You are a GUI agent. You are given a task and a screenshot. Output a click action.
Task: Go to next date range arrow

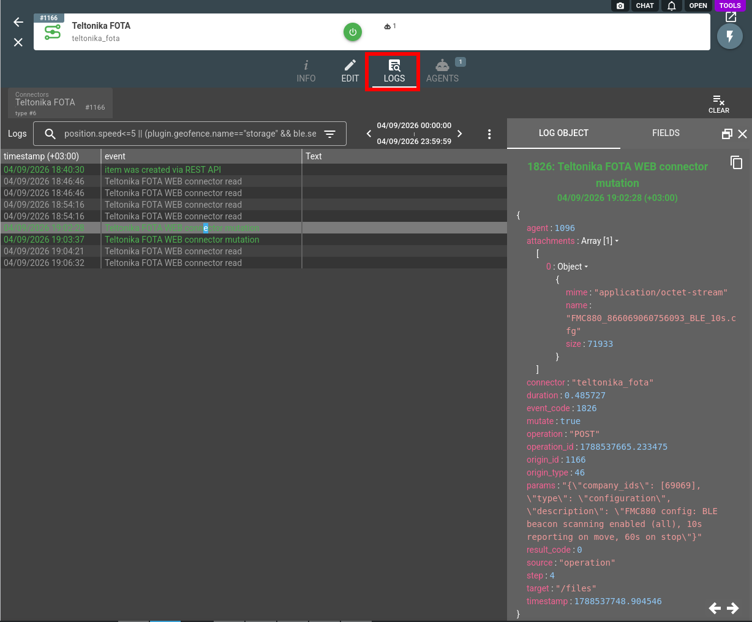pyautogui.click(x=460, y=134)
